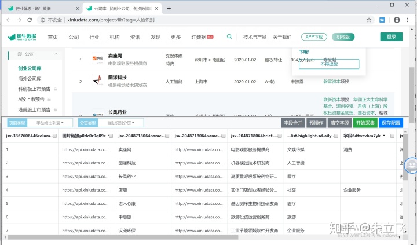The height and width of the screenshot is (245, 417).
Task: Open the 行业 nav item
Action: [x=94, y=37]
